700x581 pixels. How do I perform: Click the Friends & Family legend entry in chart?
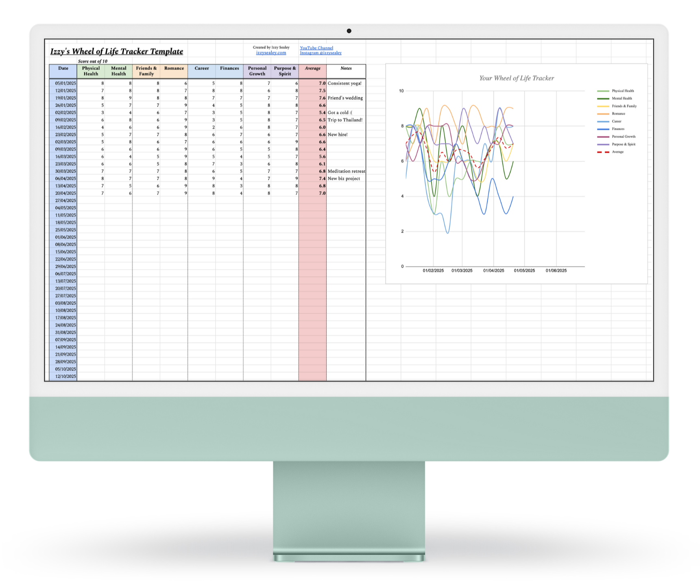click(617, 106)
